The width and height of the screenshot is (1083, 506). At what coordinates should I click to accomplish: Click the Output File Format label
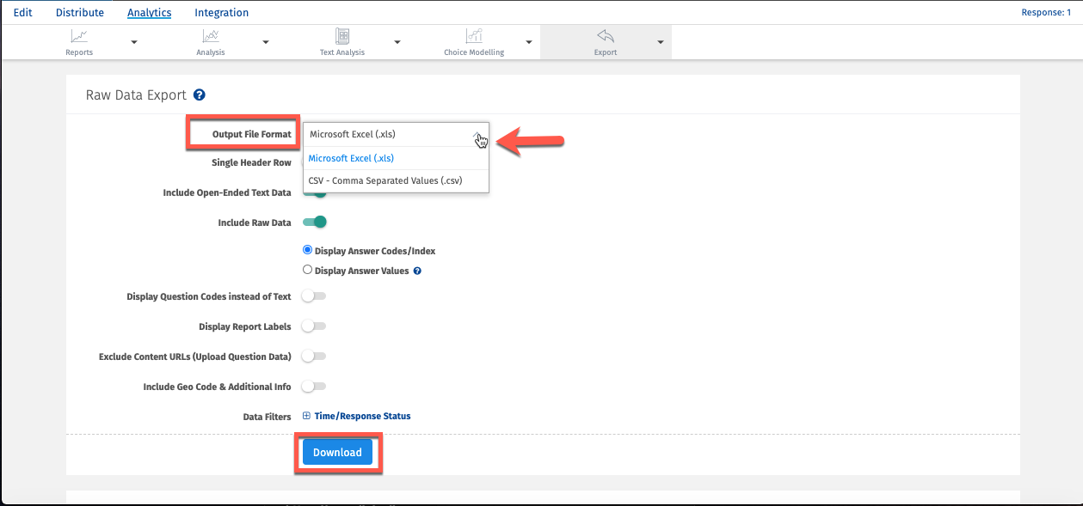click(252, 135)
